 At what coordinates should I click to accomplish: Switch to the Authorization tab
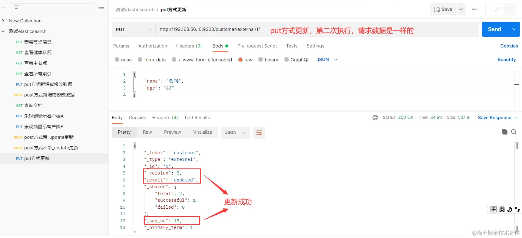[153, 46]
